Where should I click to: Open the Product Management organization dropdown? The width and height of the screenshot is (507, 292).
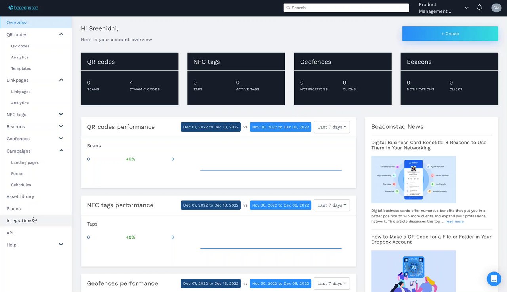444,8
